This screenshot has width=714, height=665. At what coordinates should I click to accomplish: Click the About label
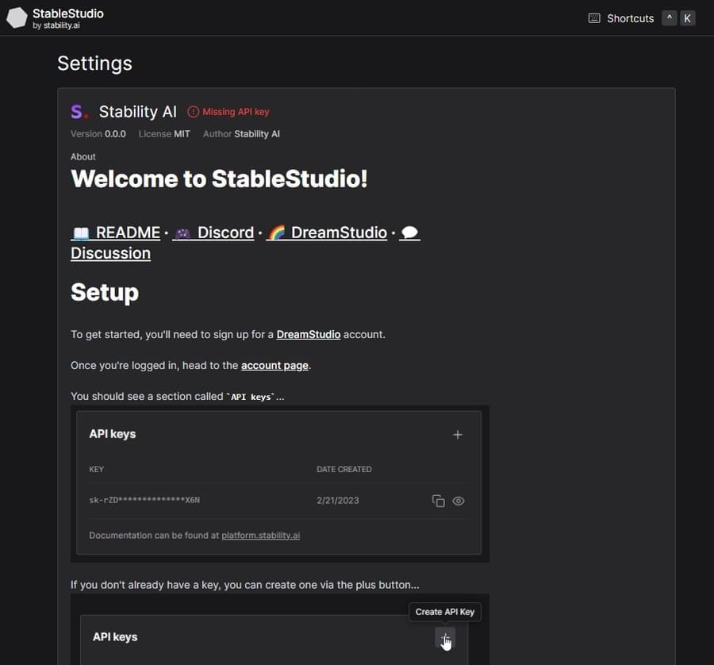(83, 156)
